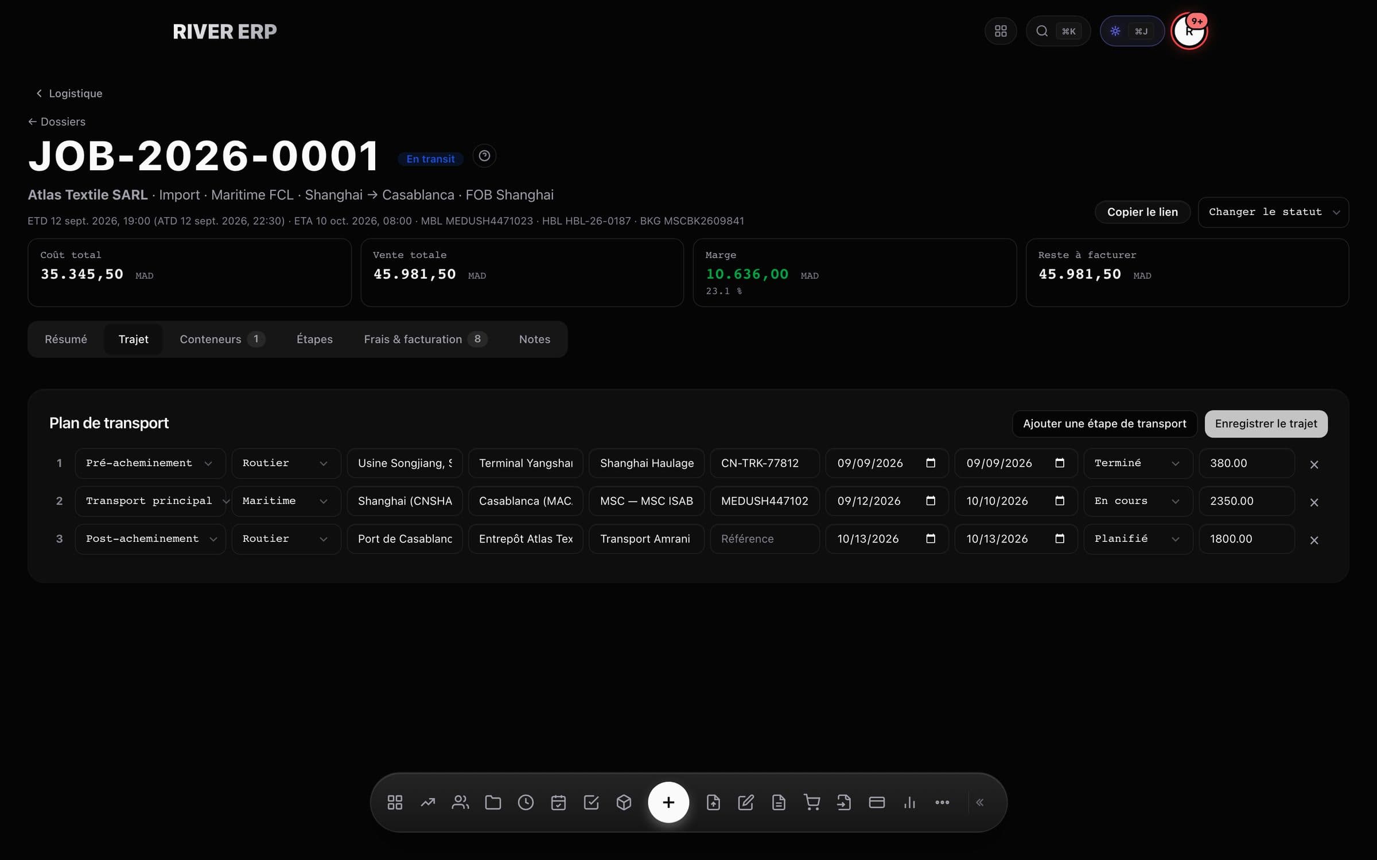Toggle theme with the ⌘J sun button
This screenshot has height=860, width=1377.
click(1132, 31)
